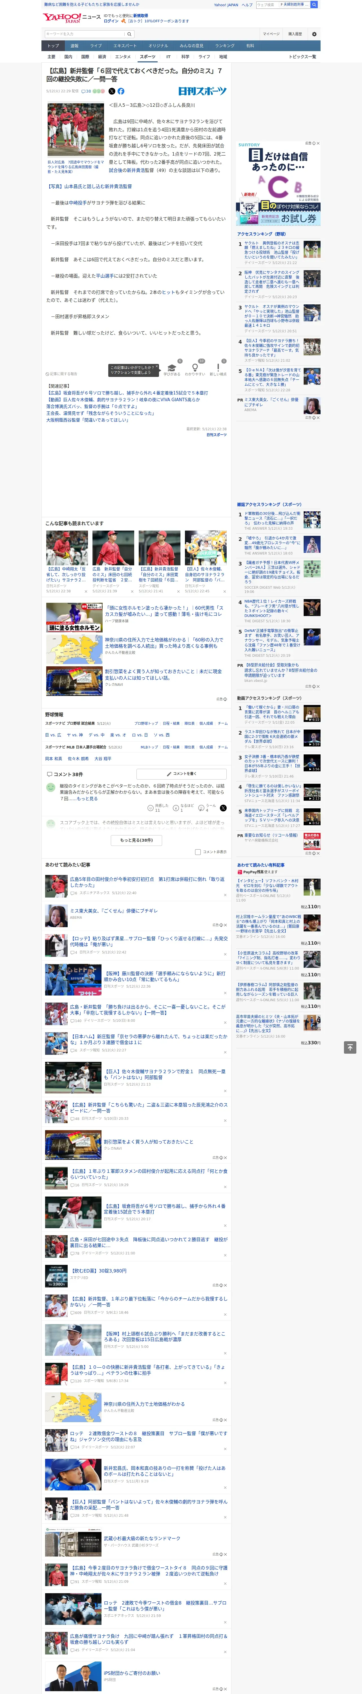This screenshot has width=362, height=1694.
Task: Select the トップ tab
Action: click(x=53, y=45)
